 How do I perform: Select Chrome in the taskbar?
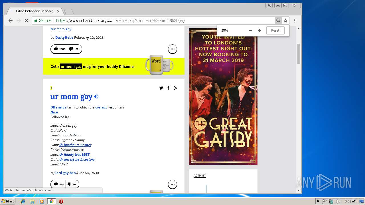point(51,201)
